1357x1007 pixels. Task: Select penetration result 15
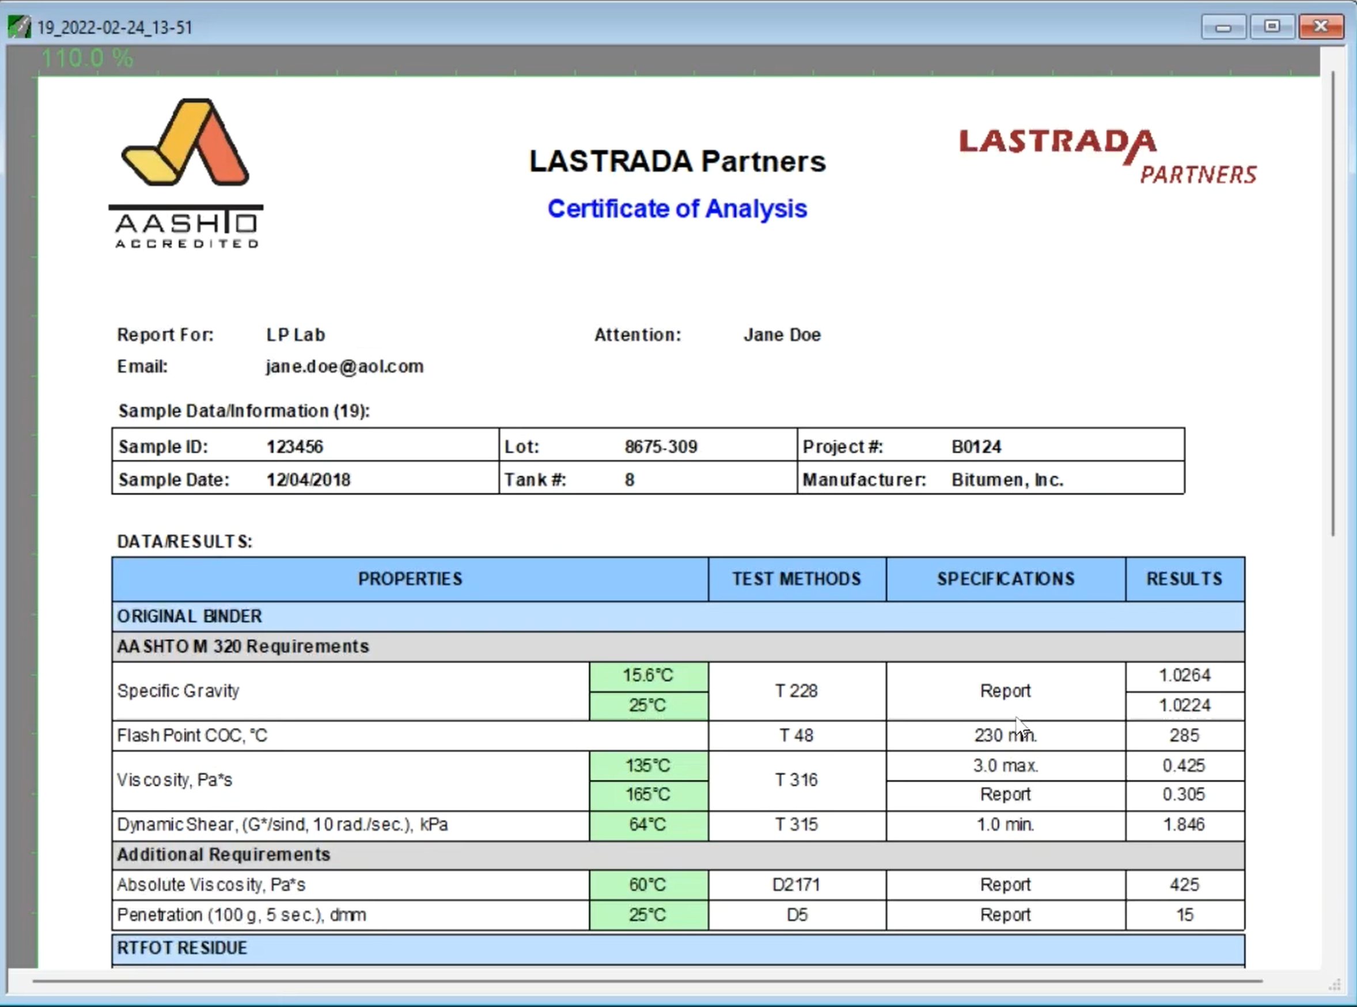(x=1185, y=915)
